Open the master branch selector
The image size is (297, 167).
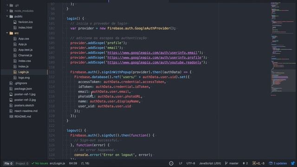click(232, 163)
